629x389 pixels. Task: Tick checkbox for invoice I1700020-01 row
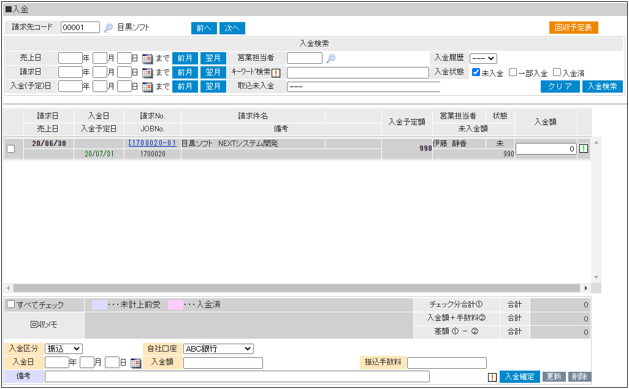point(11,148)
